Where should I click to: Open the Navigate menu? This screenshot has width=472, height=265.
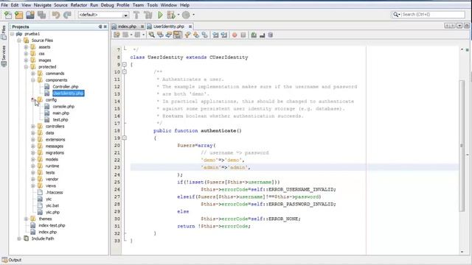point(43,5)
